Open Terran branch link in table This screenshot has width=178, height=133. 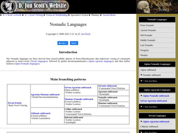pos(15,103)
